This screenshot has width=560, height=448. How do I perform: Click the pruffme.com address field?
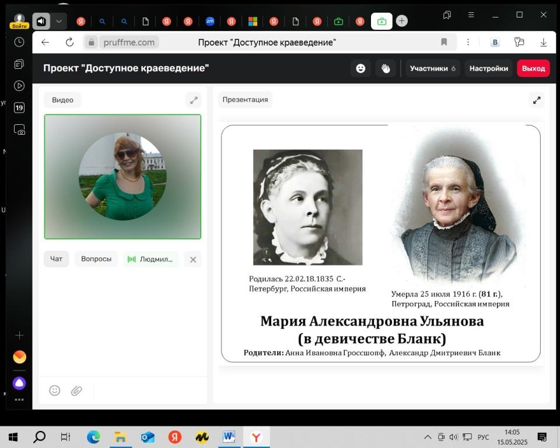coord(129,42)
